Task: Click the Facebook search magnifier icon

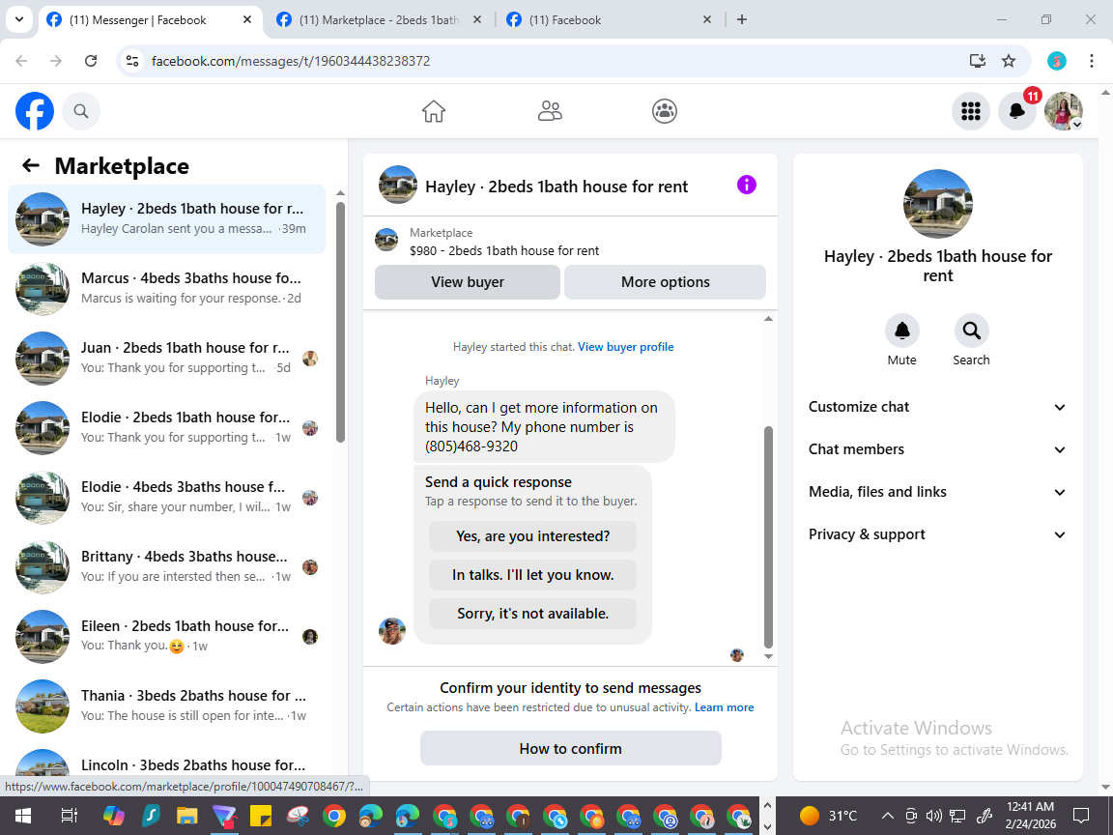Action: click(81, 111)
